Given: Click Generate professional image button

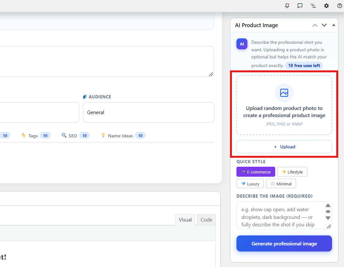Looking at the screenshot, I should coord(284,243).
